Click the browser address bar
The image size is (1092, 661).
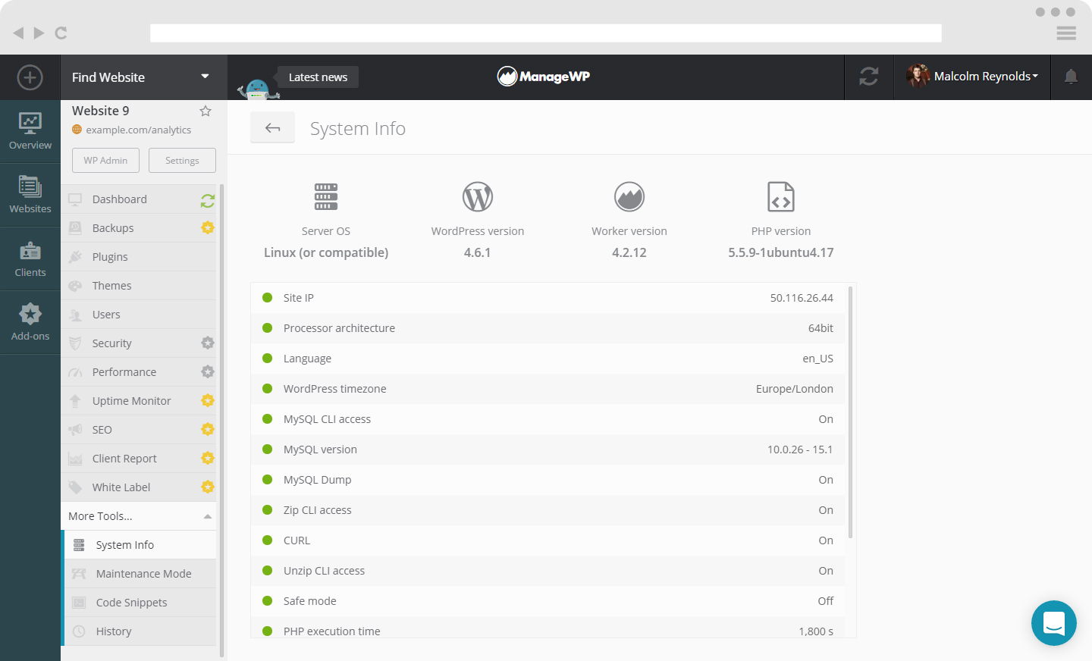(546, 33)
